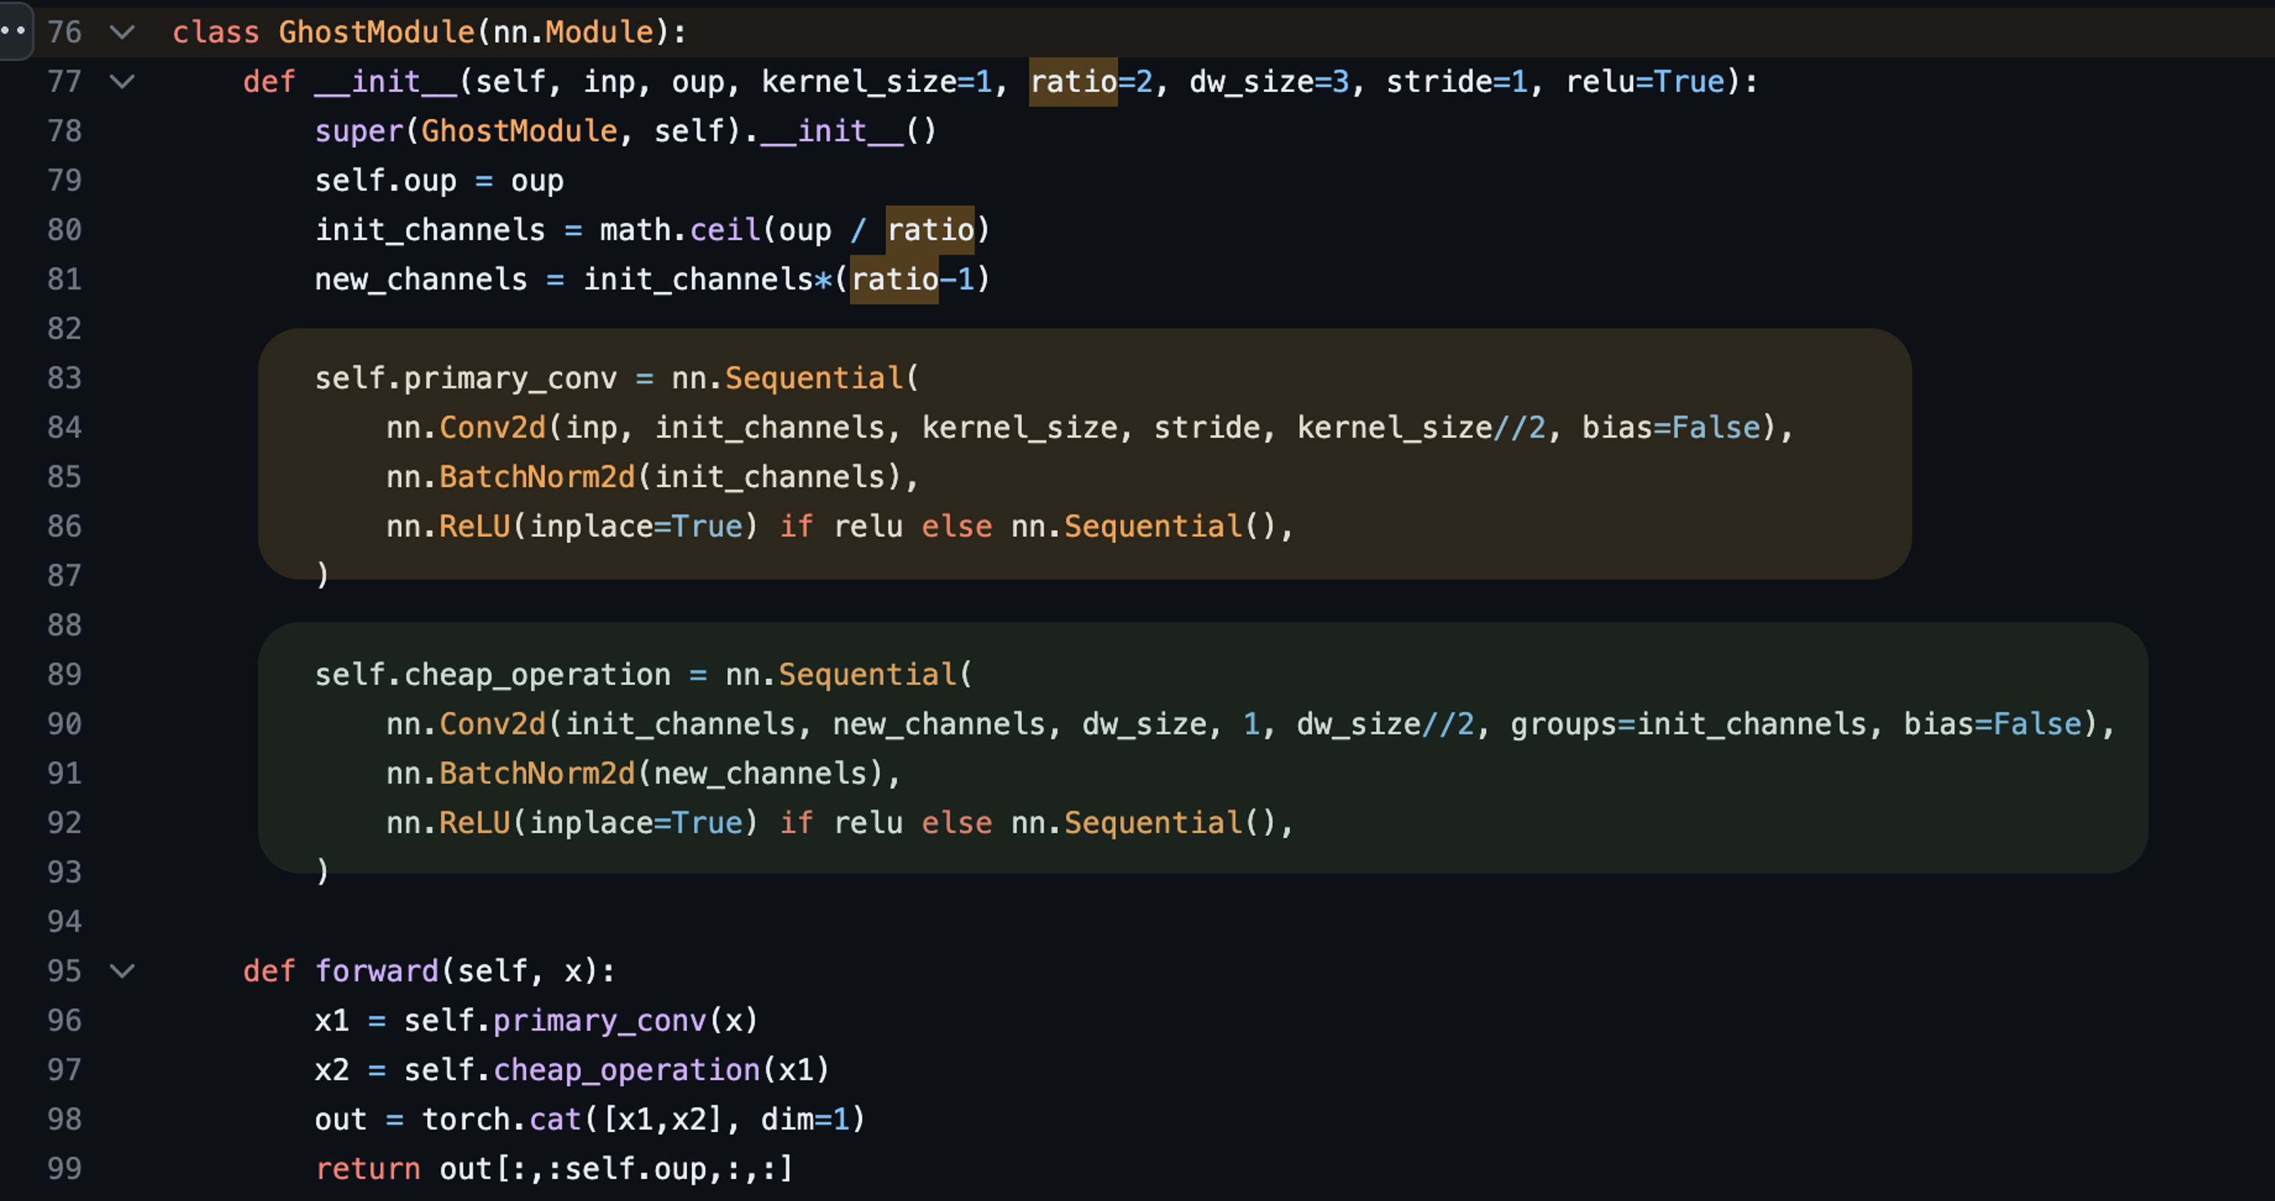Open the ellipsis menu beside line 76
The height and width of the screenshot is (1201, 2275).
click(14, 31)
